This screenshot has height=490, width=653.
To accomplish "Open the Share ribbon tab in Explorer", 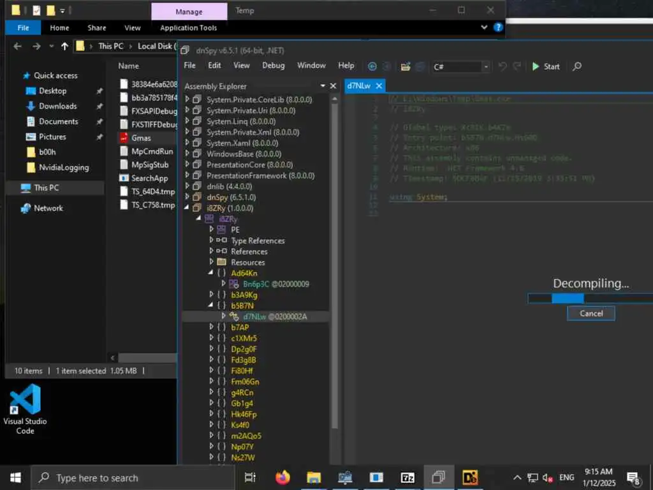I will click(97, 28).
